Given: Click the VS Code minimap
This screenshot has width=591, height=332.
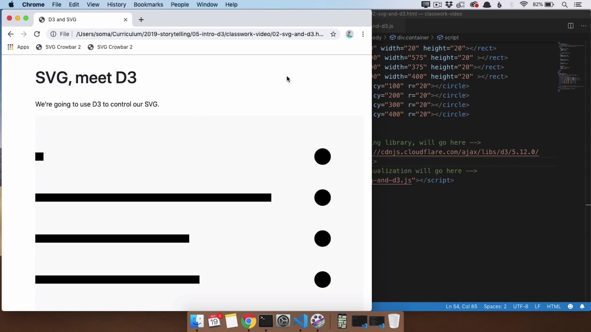Looking at the screenshot, I should point(571,67).
